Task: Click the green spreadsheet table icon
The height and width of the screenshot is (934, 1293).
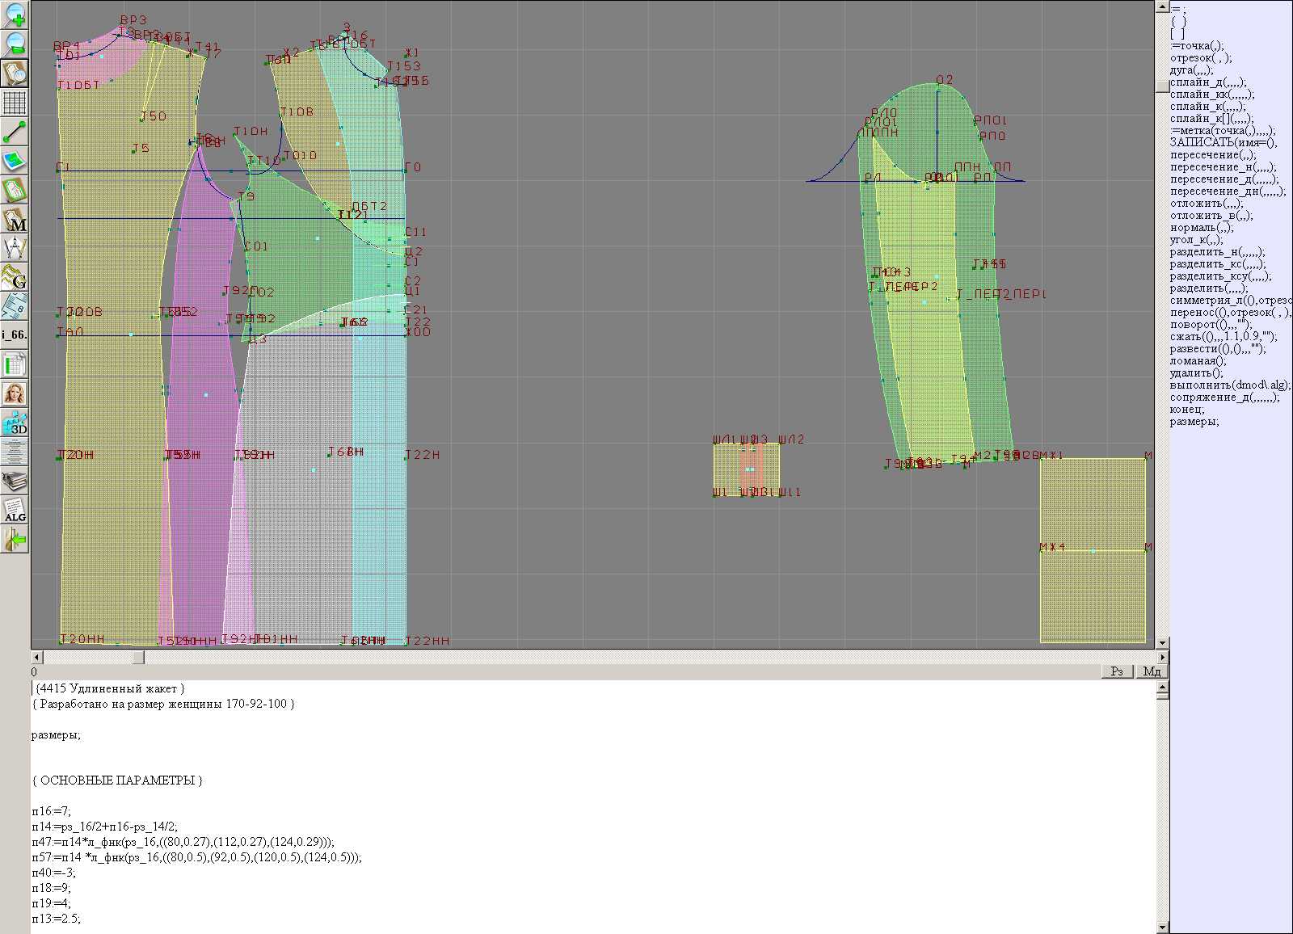Action: 15,365
